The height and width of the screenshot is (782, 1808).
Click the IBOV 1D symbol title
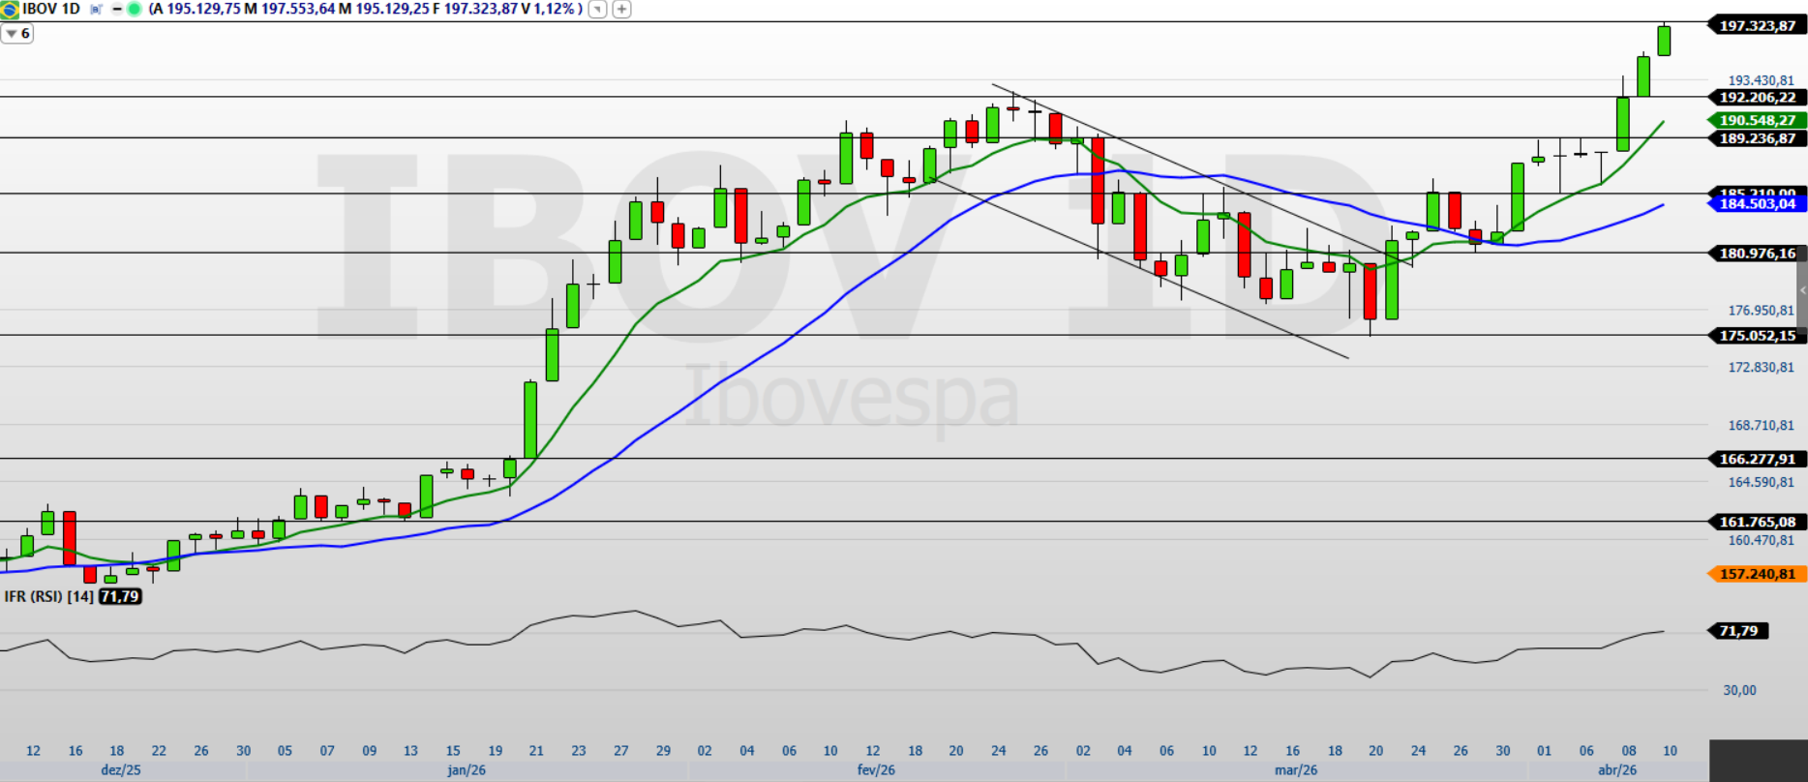point(51,10)
